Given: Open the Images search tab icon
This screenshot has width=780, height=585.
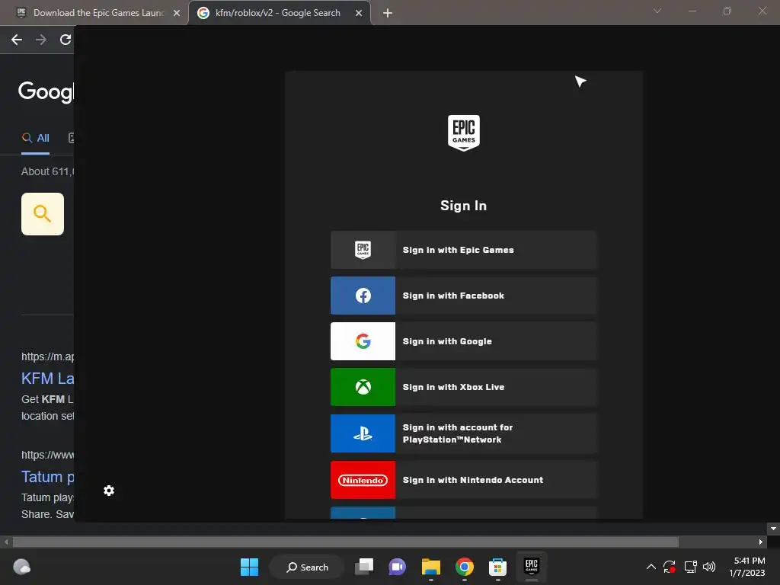Looking at the screenshot, I should [x=71, y=139].
